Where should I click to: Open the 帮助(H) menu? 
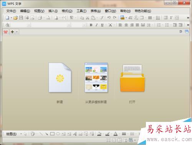(x=126, y=11)
